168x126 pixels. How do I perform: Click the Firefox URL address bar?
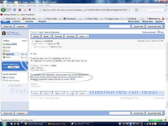click(85, 10)
